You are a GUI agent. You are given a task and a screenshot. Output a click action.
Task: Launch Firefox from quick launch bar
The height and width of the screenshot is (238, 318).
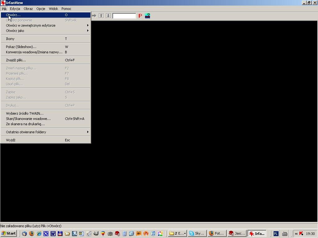tap(32, 234)
